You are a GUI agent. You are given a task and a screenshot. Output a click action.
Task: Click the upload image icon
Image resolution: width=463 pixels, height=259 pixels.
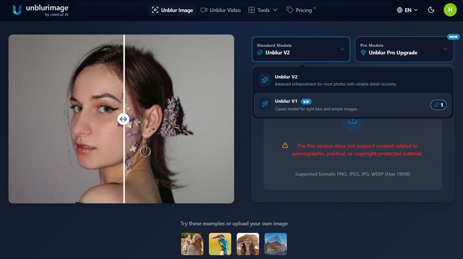click(x=352, y=121)
